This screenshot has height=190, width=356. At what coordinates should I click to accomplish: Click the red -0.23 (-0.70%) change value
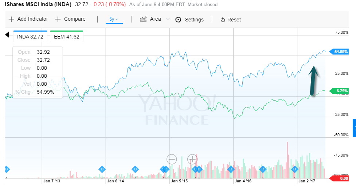[109, 4]
